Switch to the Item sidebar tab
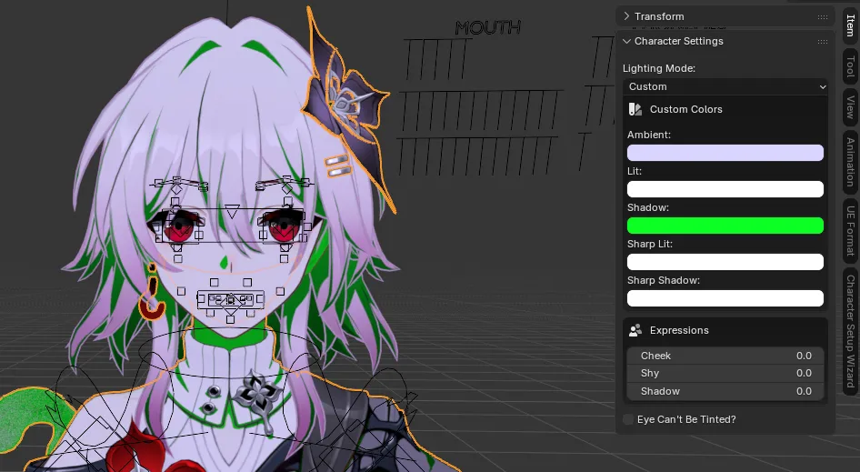The width and height of the screenshot is (860, 472). (x=850, y=25)
